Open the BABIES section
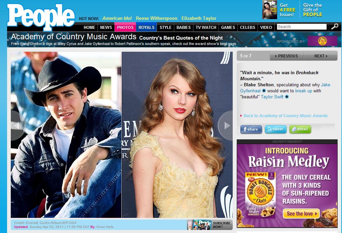342x233 pixels. pos(183,28)
